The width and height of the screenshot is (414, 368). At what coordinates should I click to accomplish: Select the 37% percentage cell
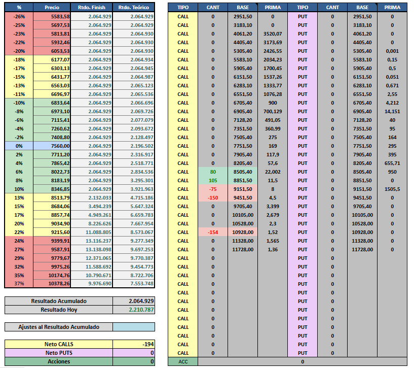click(x=19, y=284)
